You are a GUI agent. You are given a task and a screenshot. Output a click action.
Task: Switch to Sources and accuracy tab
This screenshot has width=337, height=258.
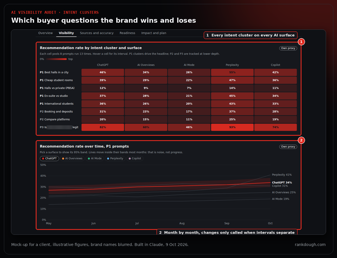pyautogui.click(x=97, y=33)
